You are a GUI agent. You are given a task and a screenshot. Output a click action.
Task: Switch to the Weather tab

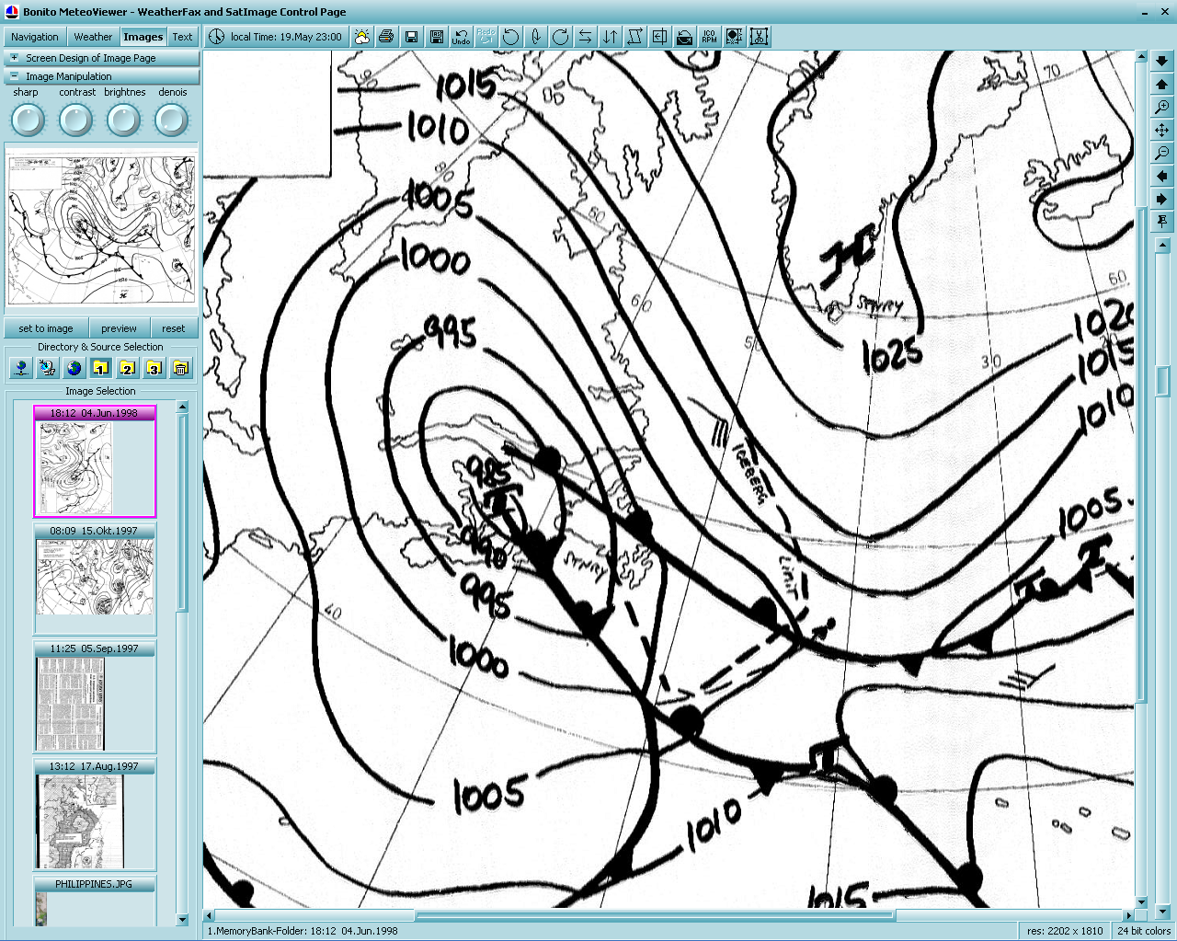click(93, 37)
